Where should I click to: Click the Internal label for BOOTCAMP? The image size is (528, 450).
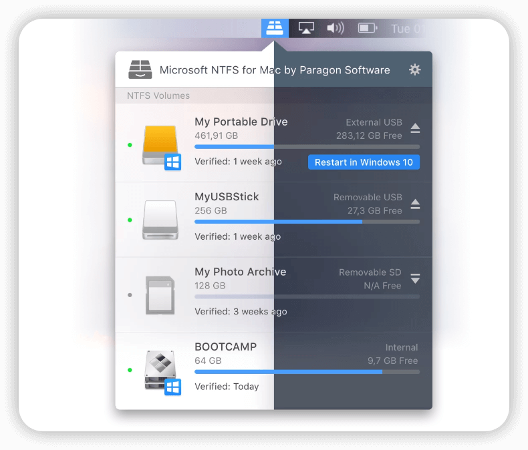pos(402,347)
